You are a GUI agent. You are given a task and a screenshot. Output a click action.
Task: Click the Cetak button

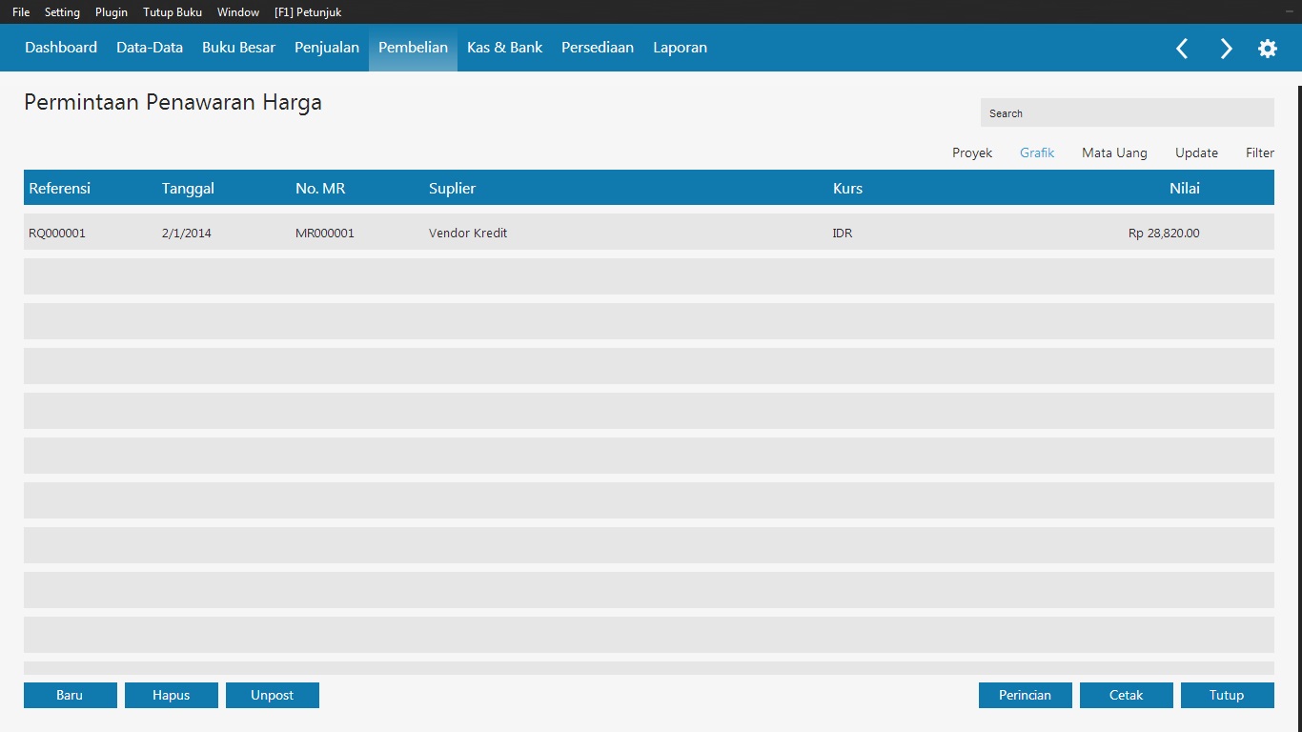1127,695
